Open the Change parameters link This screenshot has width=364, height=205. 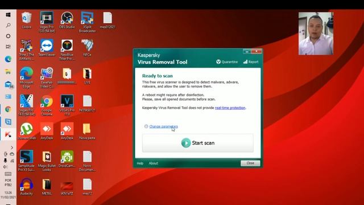(x=163, y=126)
